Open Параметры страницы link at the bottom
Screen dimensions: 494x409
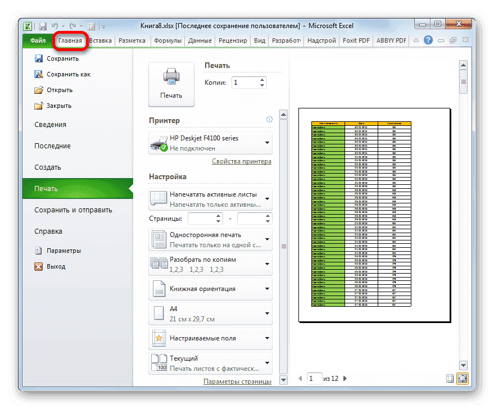[237, 380]
